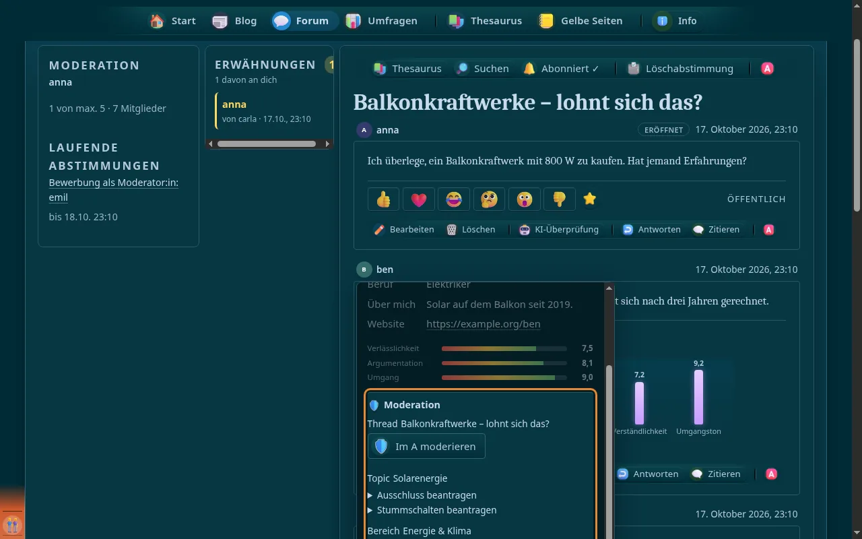Go to the Blog section
This screenshot has width=862, height=539.
pyautogui.click(x=234, y=21)
